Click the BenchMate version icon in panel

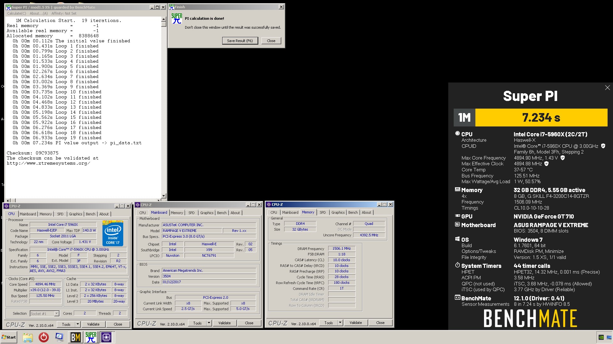(457, 297)
